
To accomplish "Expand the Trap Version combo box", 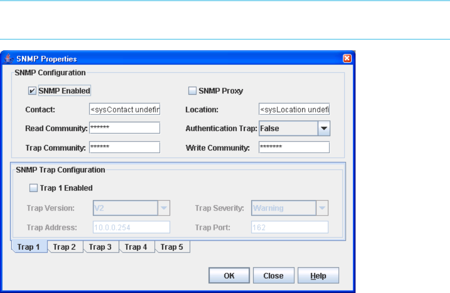I will [x=164, y=208].
